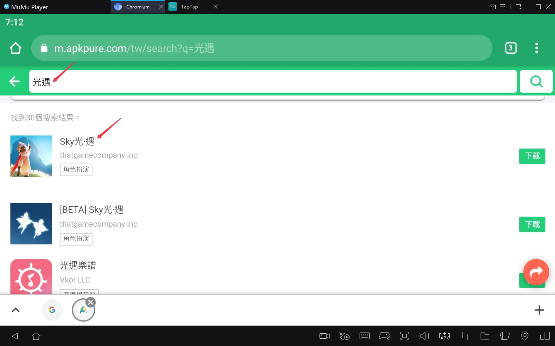Download [BETA] Sky光·遇 with 下載 button

point(532,224)
